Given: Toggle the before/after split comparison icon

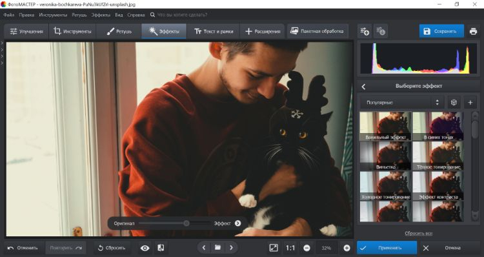Looking at the screenshot, I should point(161,248).
